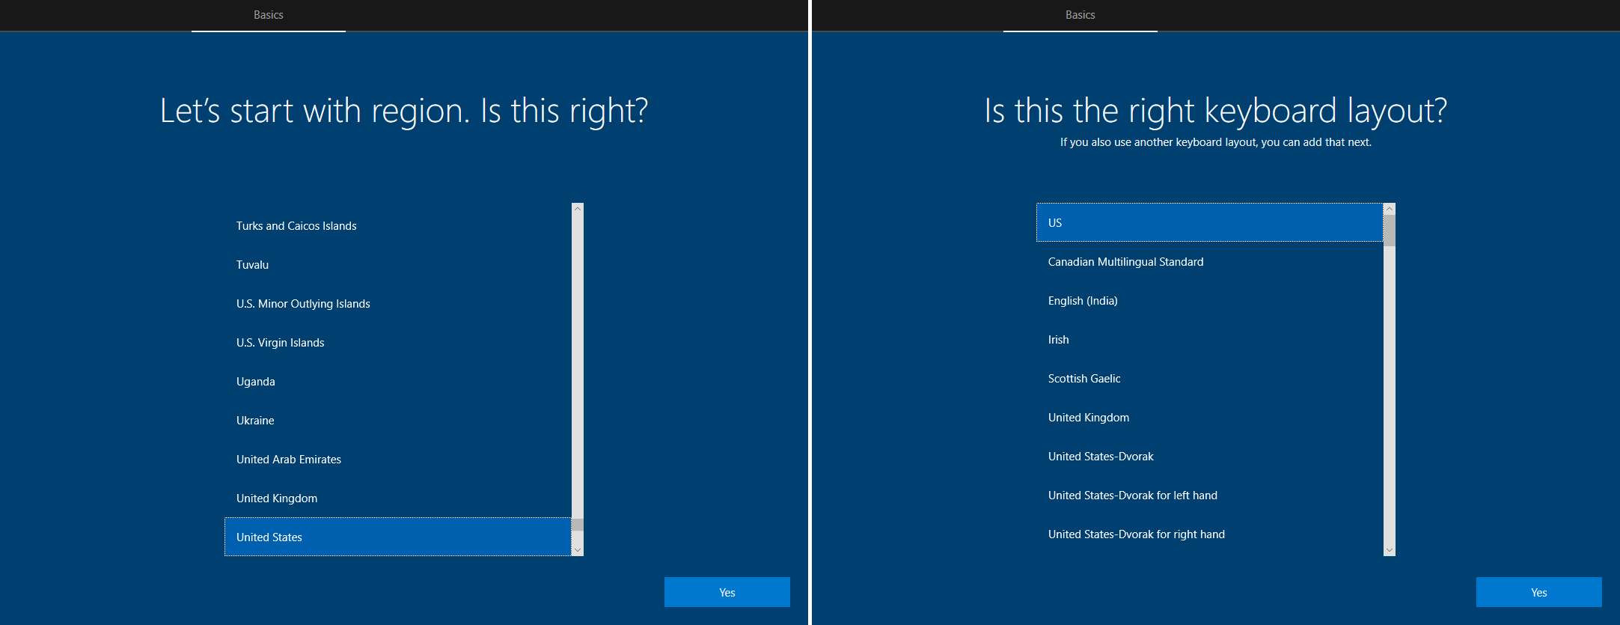The height and width of the screenshot is (625, 1620).
Task: Pick United States-Dvorak keyboard layout
Action: point(1210,457)
